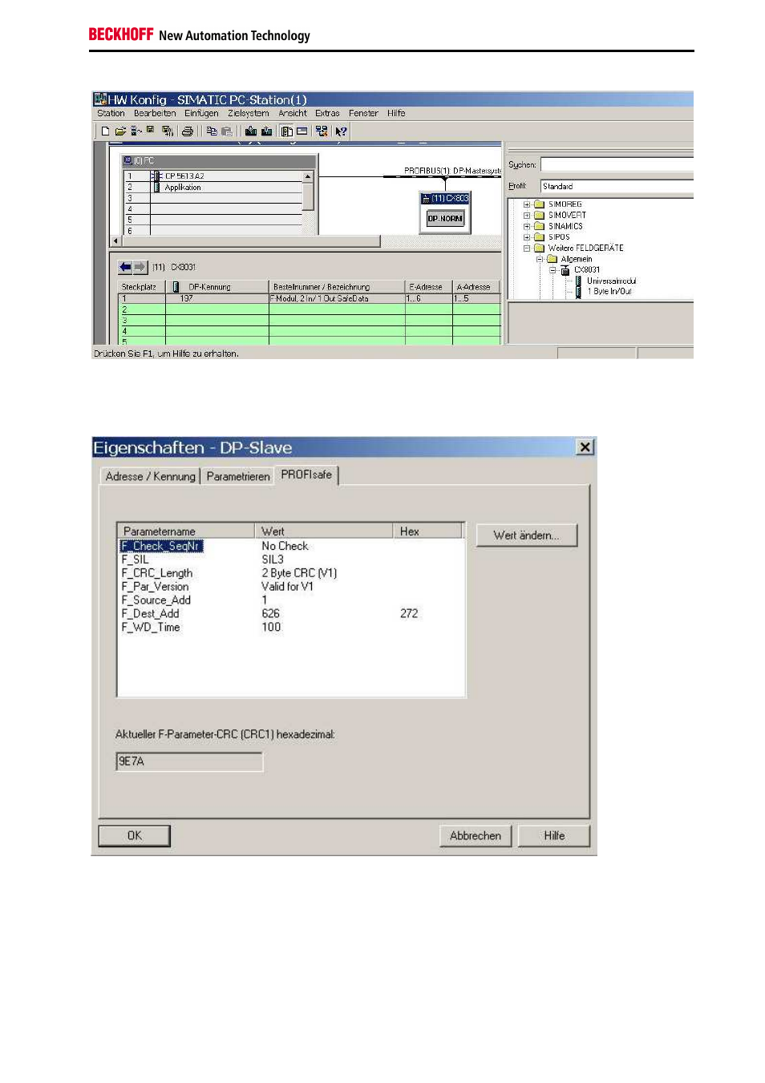Open the Profil Standard dropdown
Viewport: 765px width, 1083px height.
click(617, 186)
